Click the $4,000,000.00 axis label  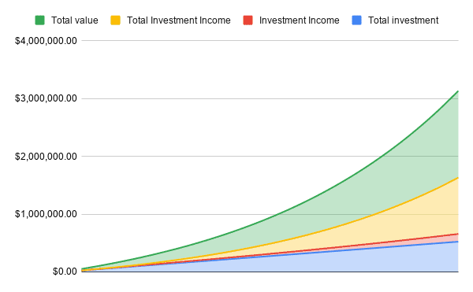click(x=46, y=41)
